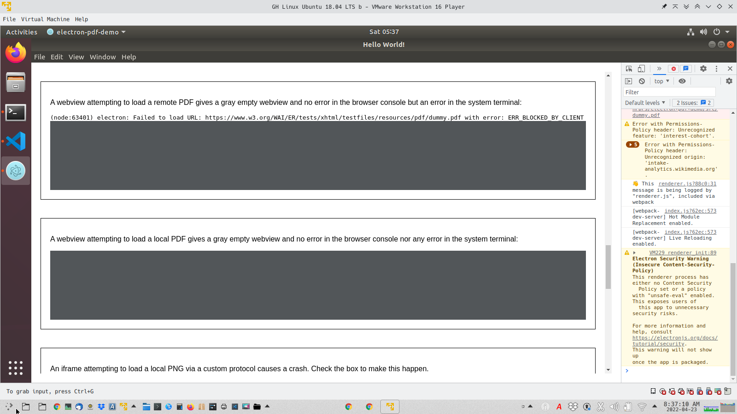Open DevTools settings with the gear icon

click(x=703, y=69)
